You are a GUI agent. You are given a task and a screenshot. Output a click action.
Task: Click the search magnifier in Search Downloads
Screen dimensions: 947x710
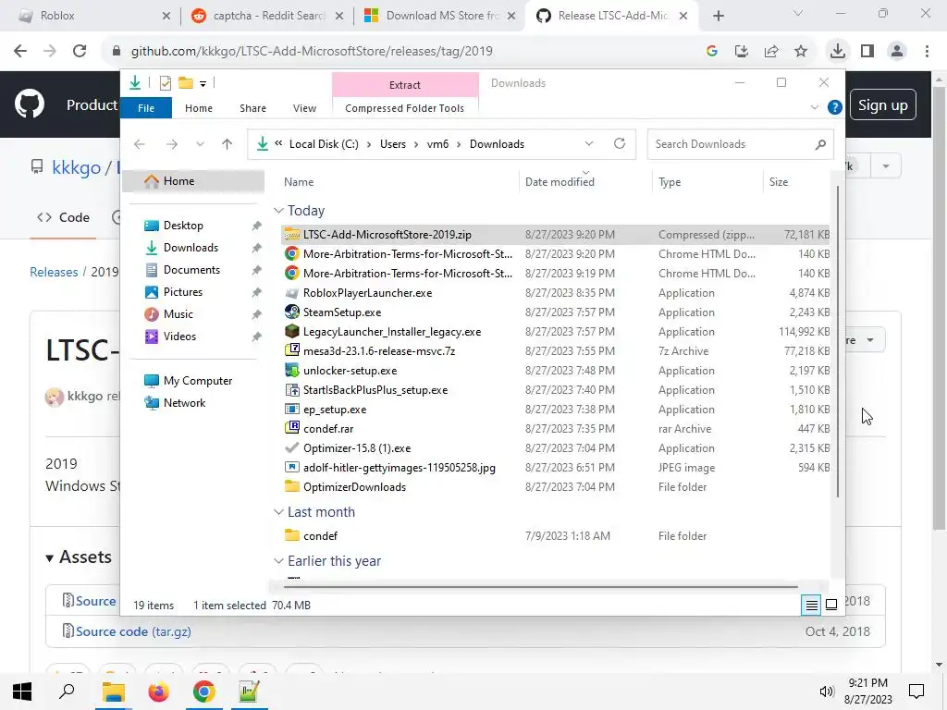[x=820, y=144]
